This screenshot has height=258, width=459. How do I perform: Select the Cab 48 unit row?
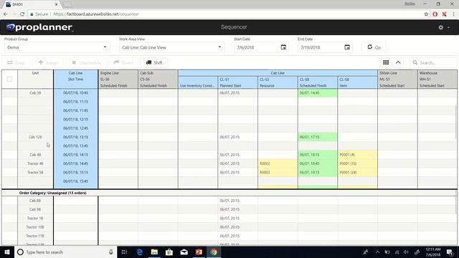pyautogui.click(x=35, y=155)
